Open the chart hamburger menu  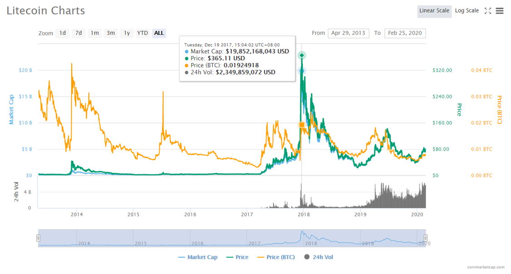[x=500, y=11]
